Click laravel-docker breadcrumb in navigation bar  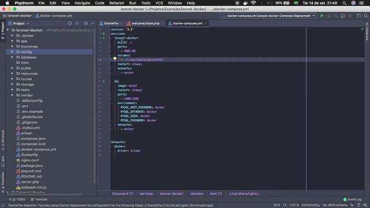click(17, 16)
